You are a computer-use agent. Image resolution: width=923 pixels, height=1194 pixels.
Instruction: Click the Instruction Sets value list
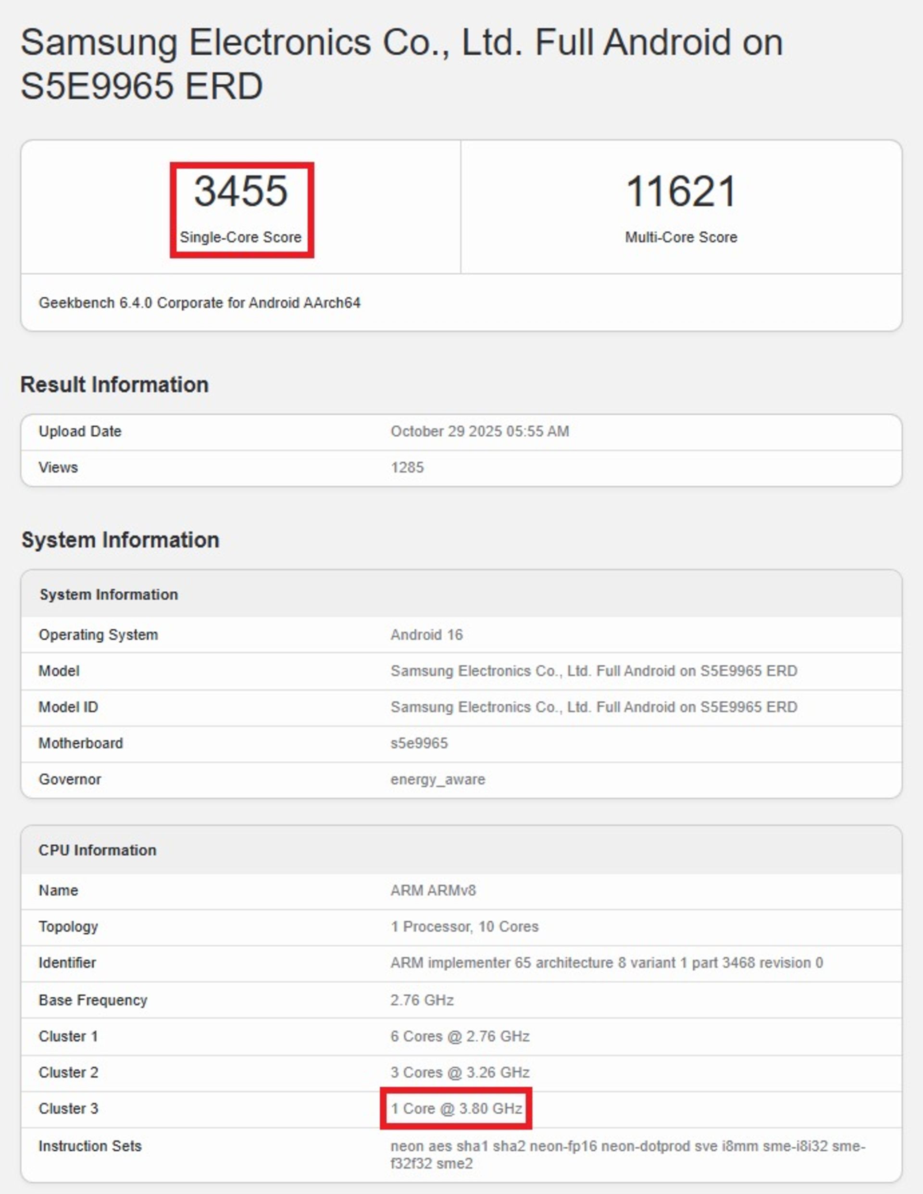tap(627, 1154)
